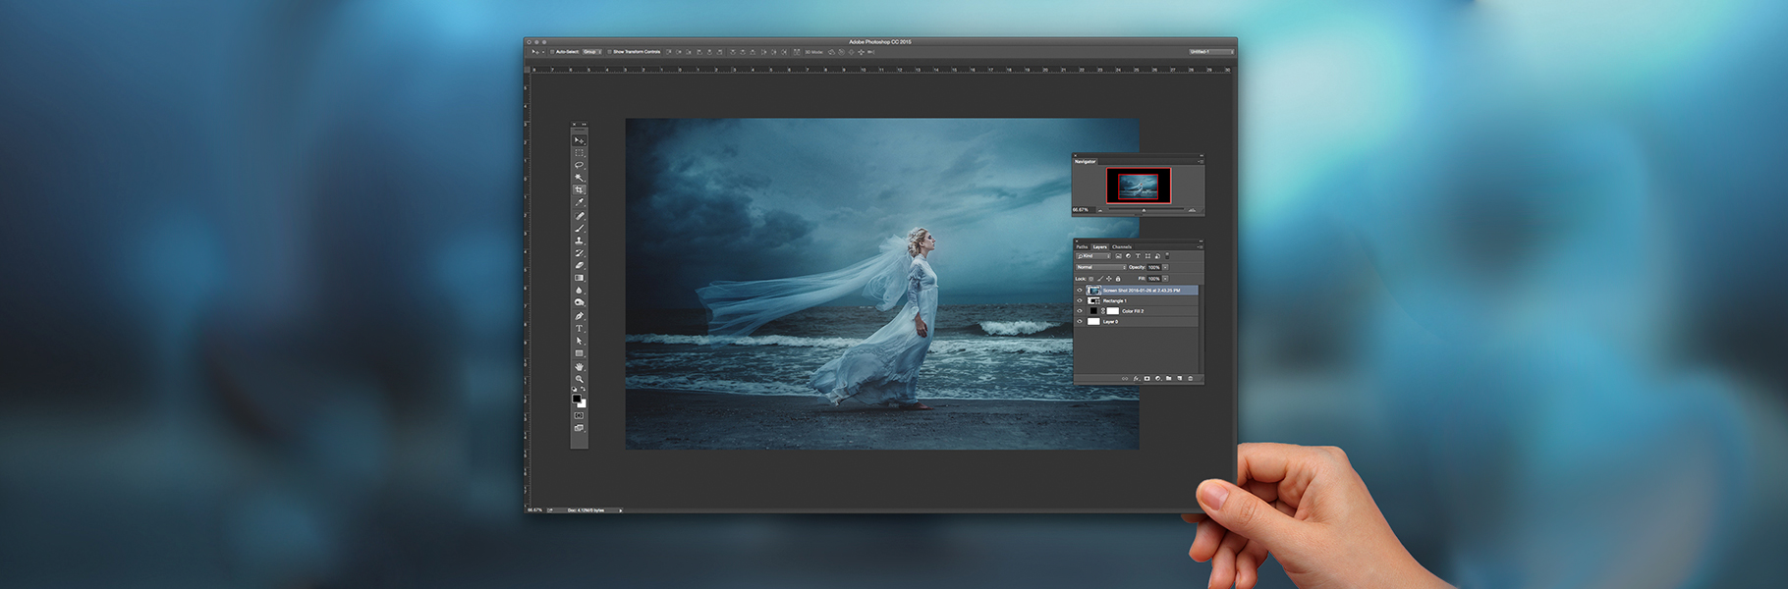This screenshot has width=1788, height=589.
Task: Toggle Quick Mask mode in the toolbox
Action: 579,415
